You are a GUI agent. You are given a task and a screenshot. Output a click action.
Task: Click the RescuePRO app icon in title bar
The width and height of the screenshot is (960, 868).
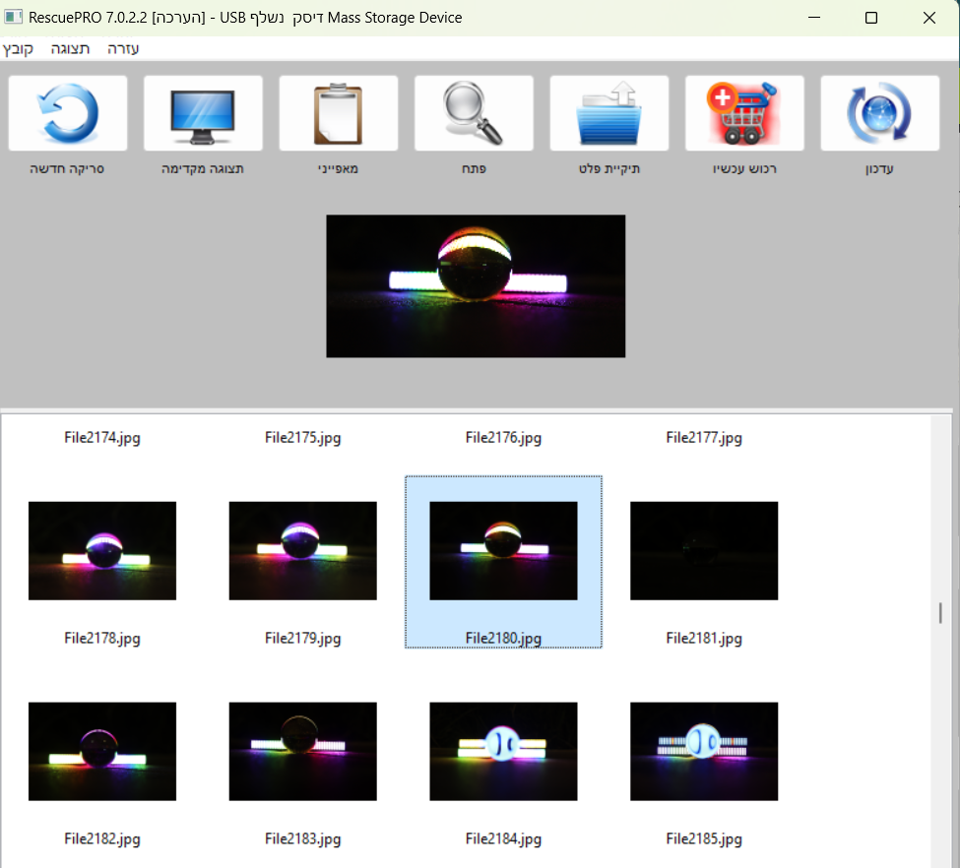pos(13,17)
